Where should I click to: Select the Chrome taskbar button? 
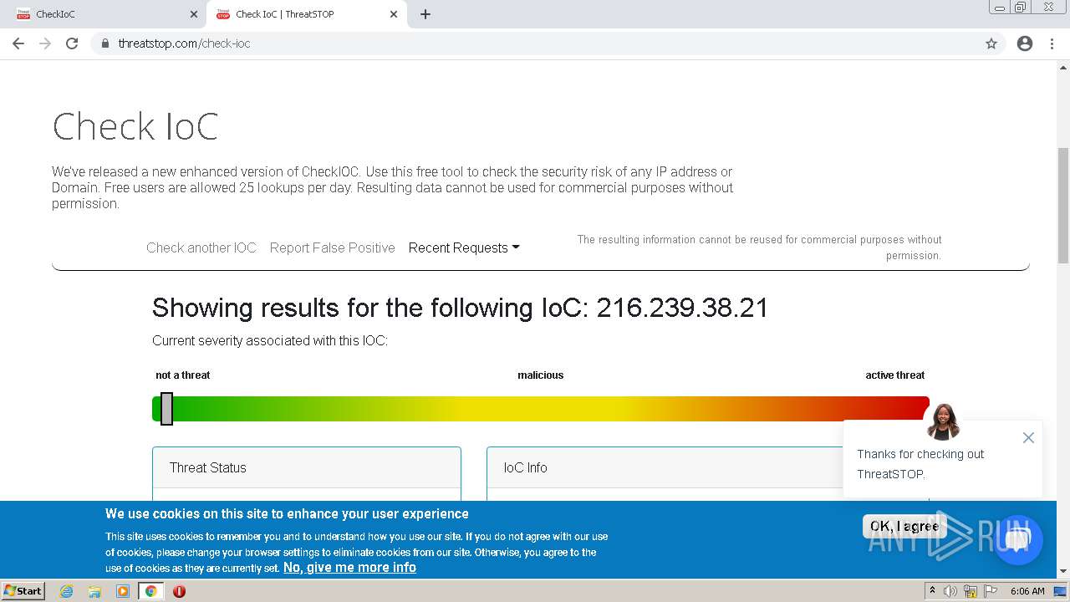pos(150,591)
